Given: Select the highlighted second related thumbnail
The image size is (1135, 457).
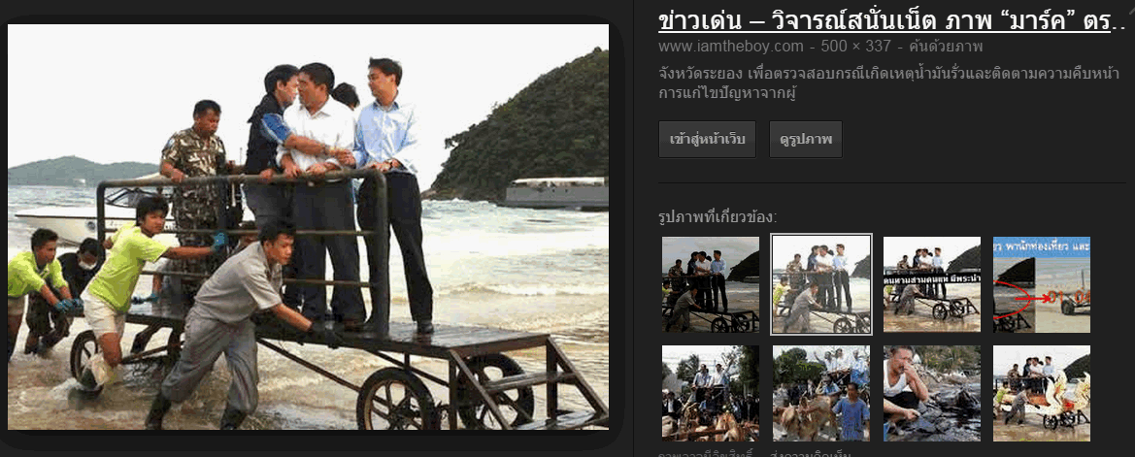Looking at the screenshot, I should [x=821, y=284].
